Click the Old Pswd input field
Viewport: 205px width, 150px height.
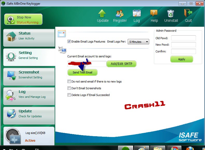(183, 38)
